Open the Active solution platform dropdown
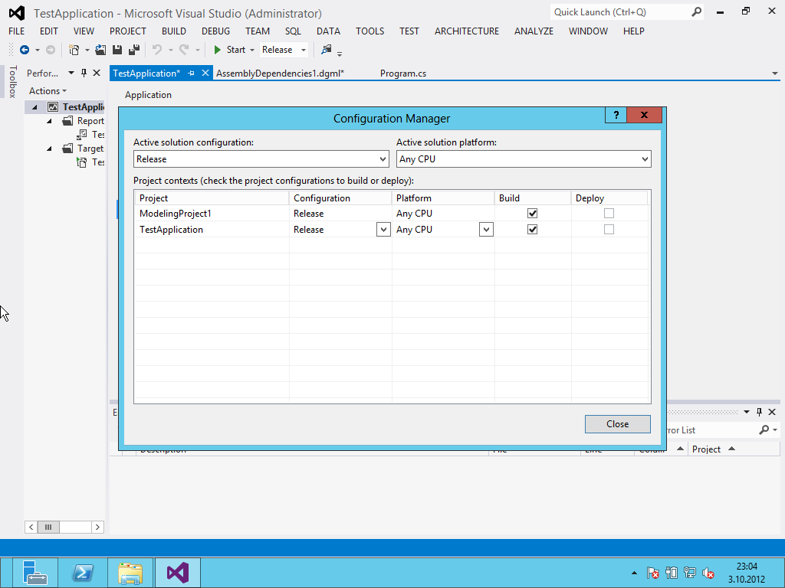 tap(645, 159)
